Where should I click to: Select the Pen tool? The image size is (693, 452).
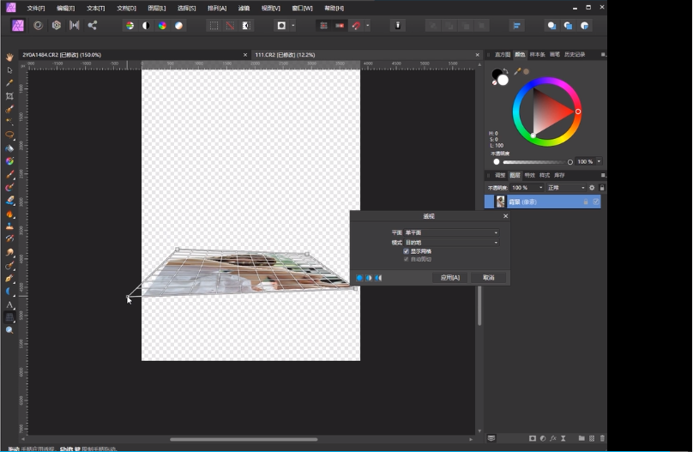click(9, 279)
